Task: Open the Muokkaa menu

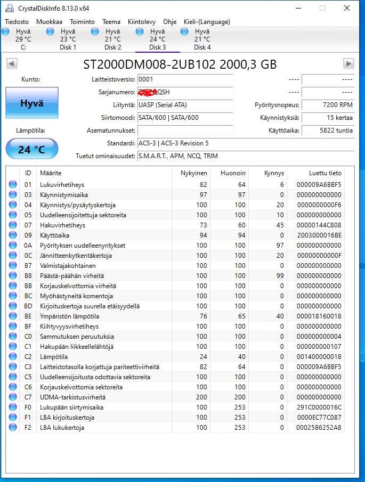Action: pyautogui.click(x=49, y=22)
